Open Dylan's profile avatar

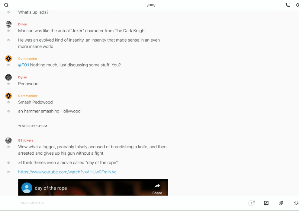8,77
